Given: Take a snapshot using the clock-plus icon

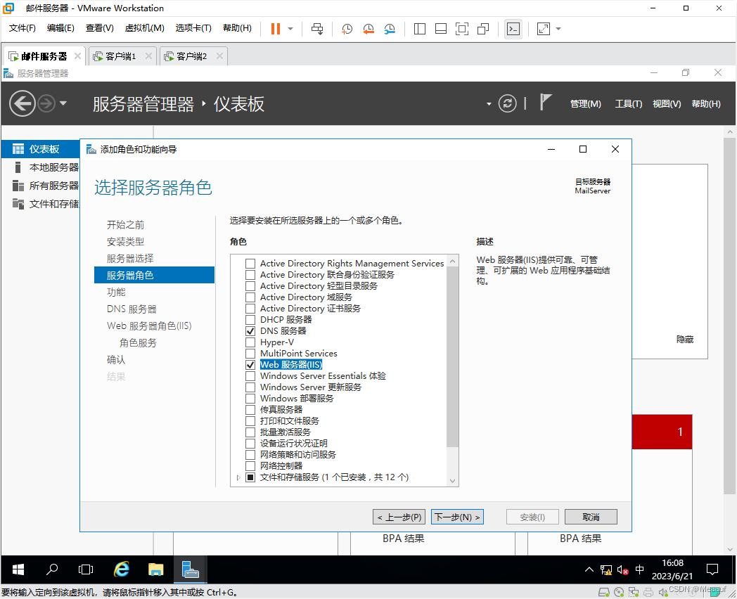Looking at the screenshot, I should coord(347,29).
